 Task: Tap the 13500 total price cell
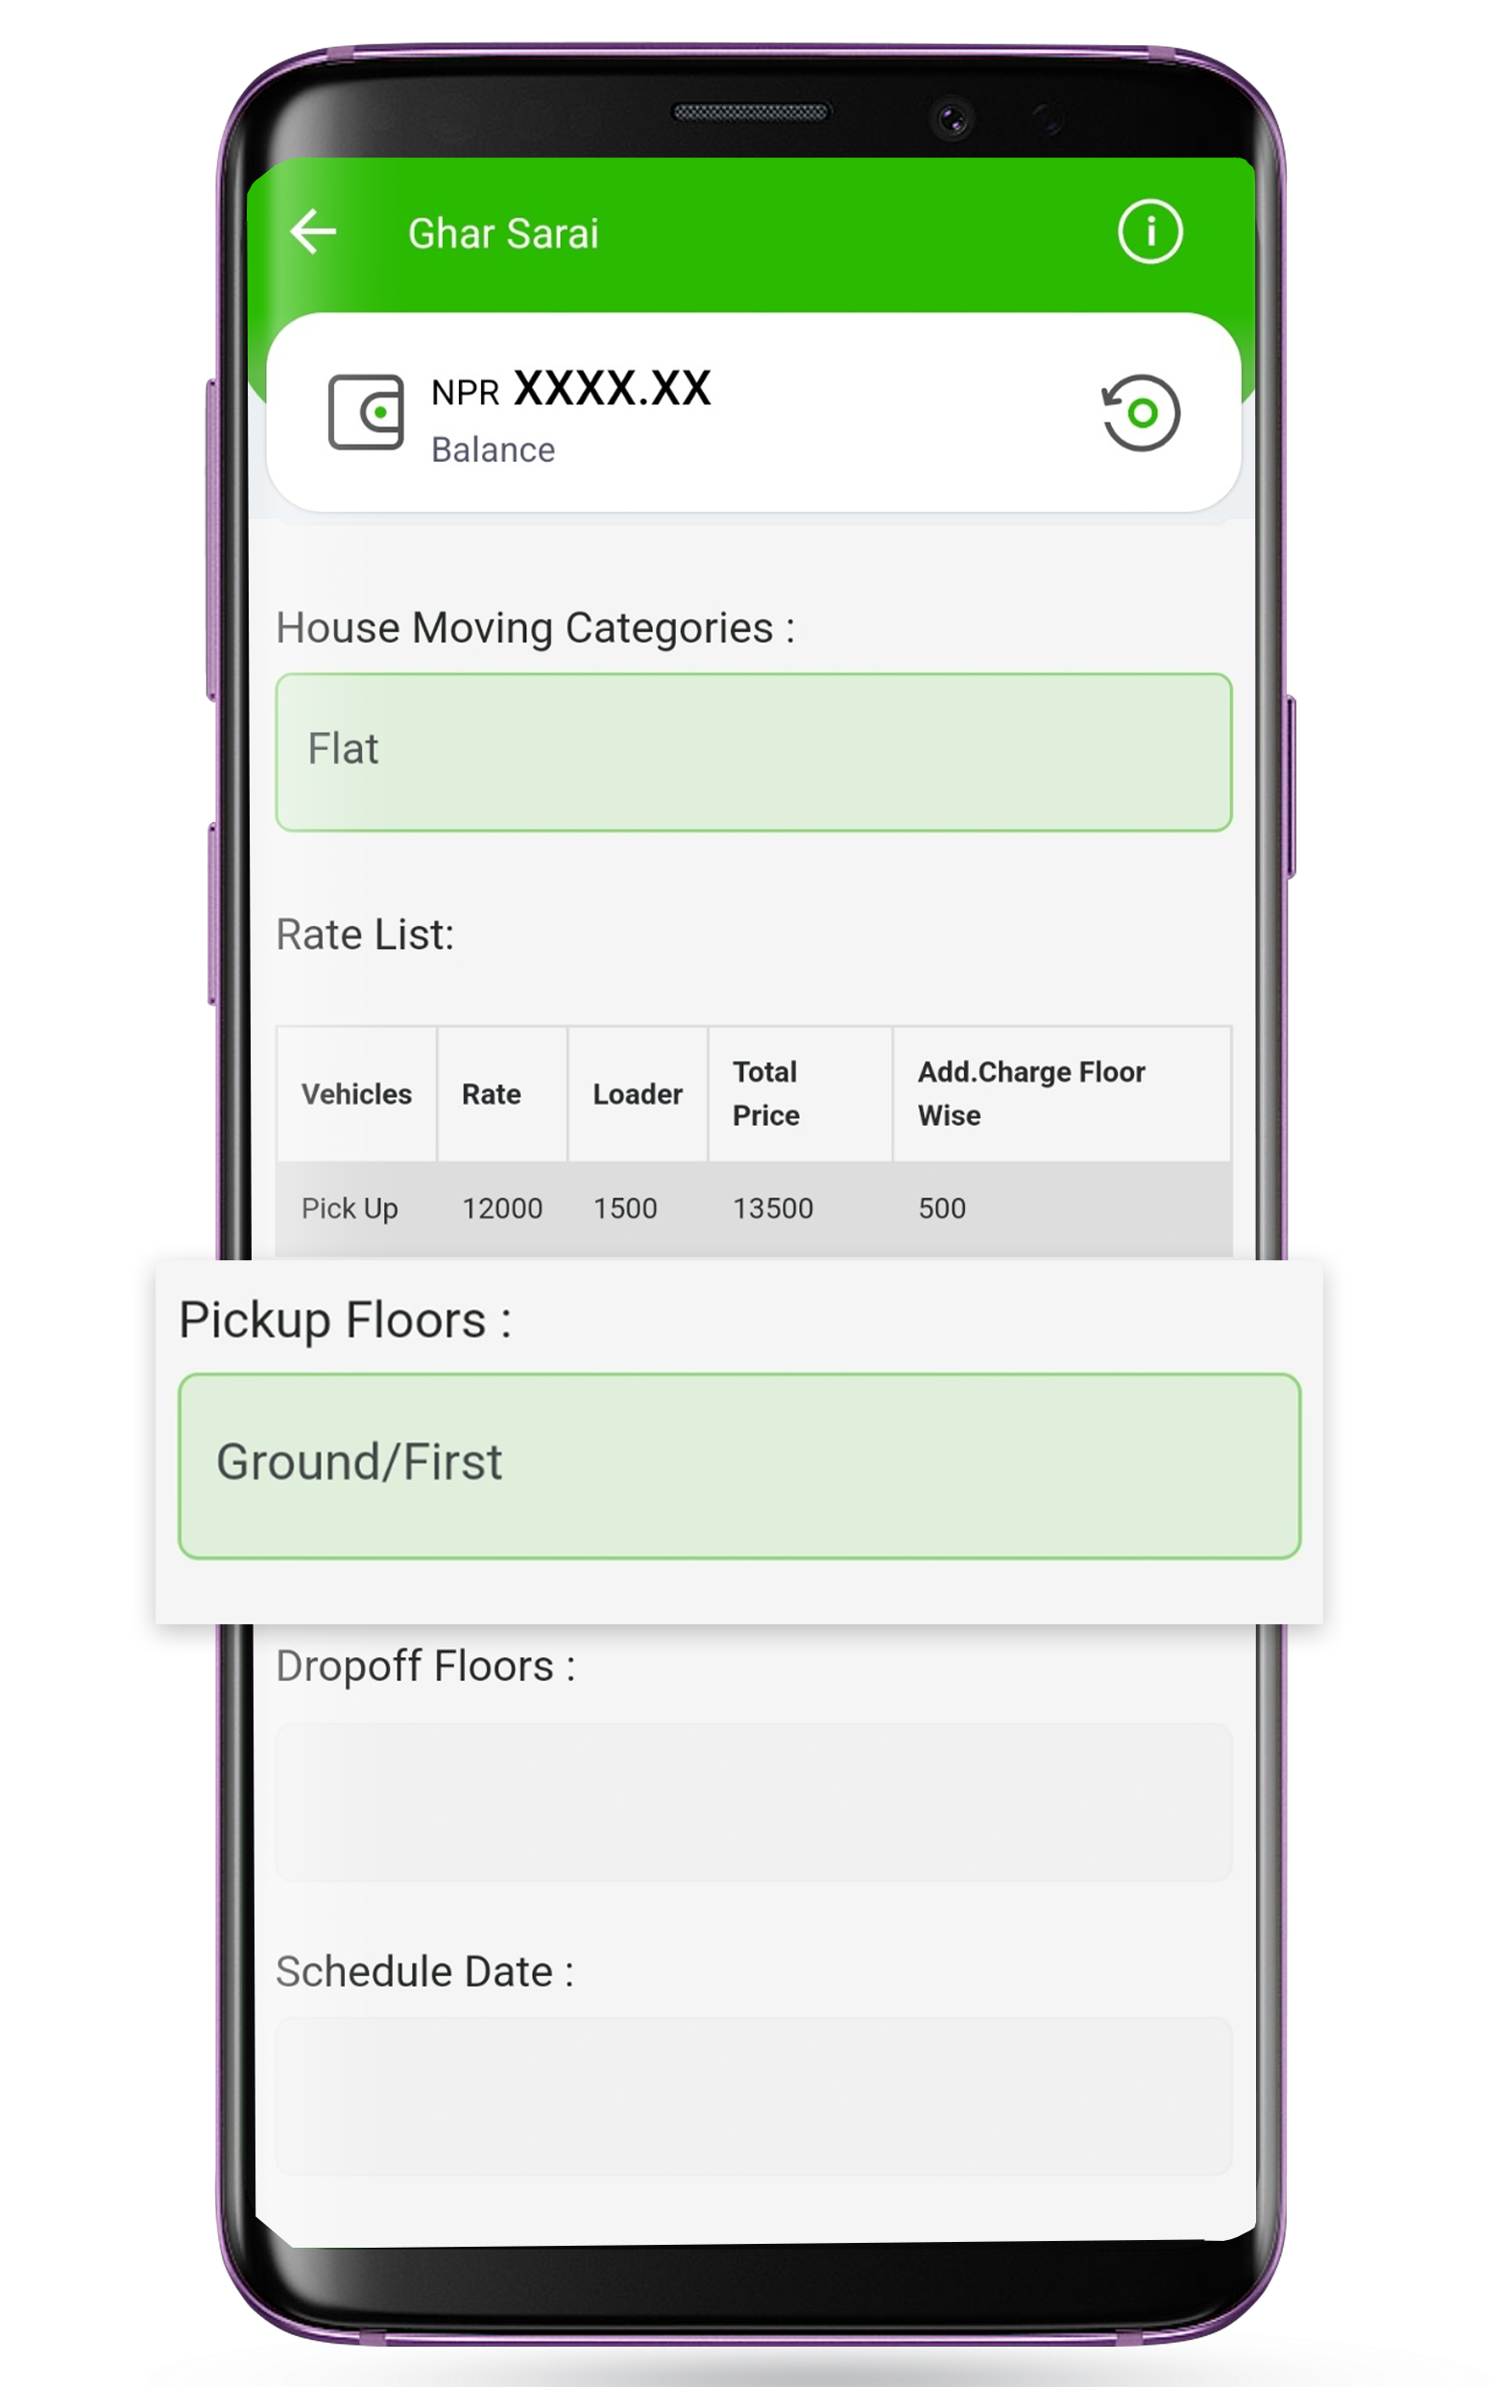(773, 1208)
